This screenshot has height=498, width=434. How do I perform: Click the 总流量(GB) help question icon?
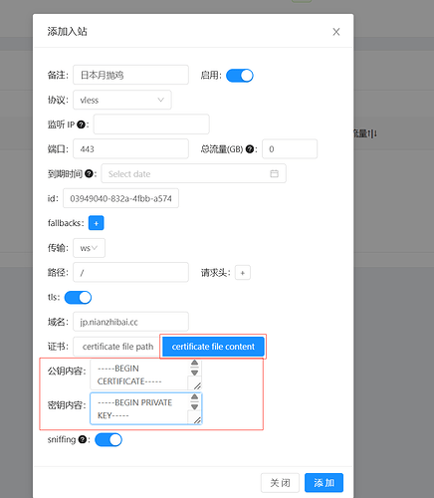pyautogui.click(x=250, y=149)
